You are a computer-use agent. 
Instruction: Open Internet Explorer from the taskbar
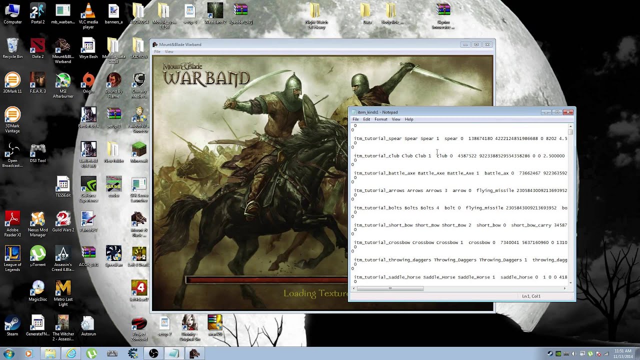71,353
